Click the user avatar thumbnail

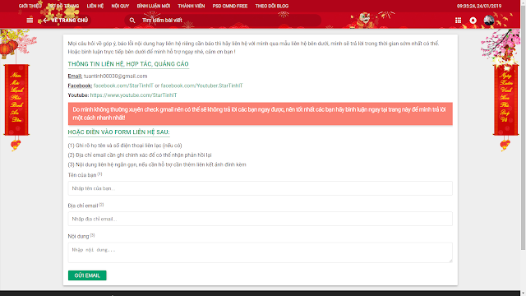(489, 20)
